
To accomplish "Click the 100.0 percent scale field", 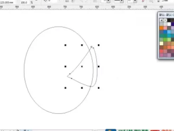I will 24,2.
